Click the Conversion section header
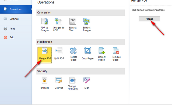 coord(80,12)
